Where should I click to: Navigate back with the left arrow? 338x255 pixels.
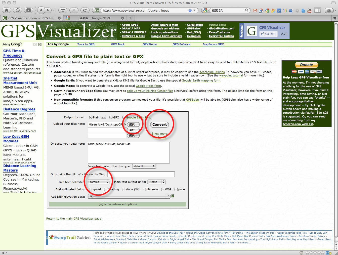(40, 10)
